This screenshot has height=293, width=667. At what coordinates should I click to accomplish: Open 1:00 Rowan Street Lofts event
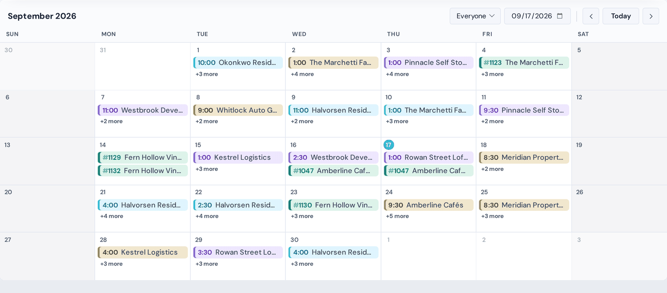point(429,157)
